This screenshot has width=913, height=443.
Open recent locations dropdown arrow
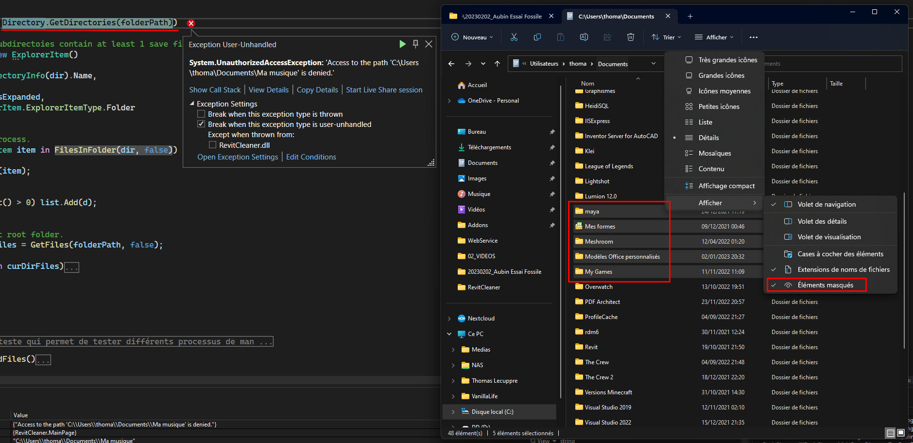pyautogui.click(x=483, y=64)
